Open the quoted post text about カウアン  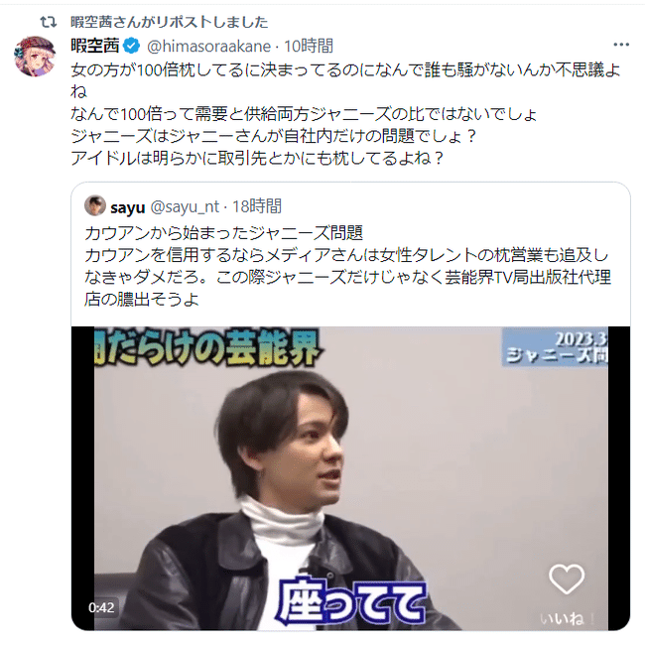(x=347, y=266)
